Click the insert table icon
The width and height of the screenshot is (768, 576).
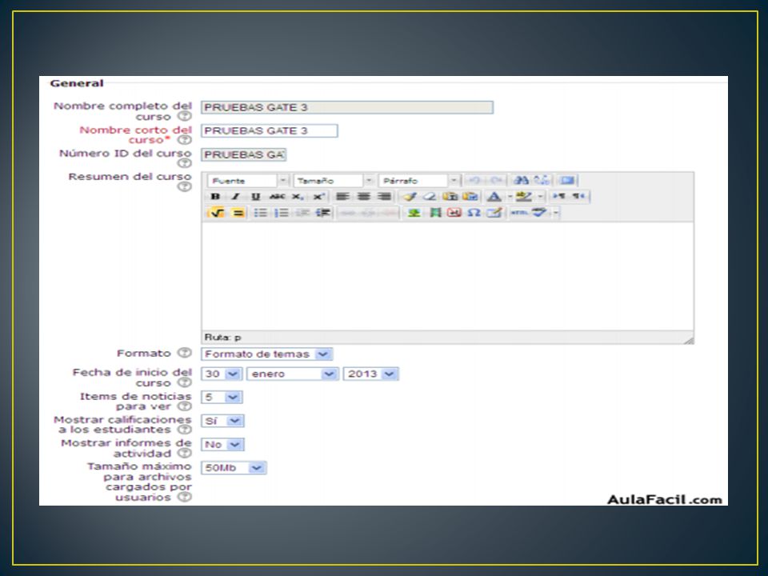pyautogui.click(x=494, y=213)
